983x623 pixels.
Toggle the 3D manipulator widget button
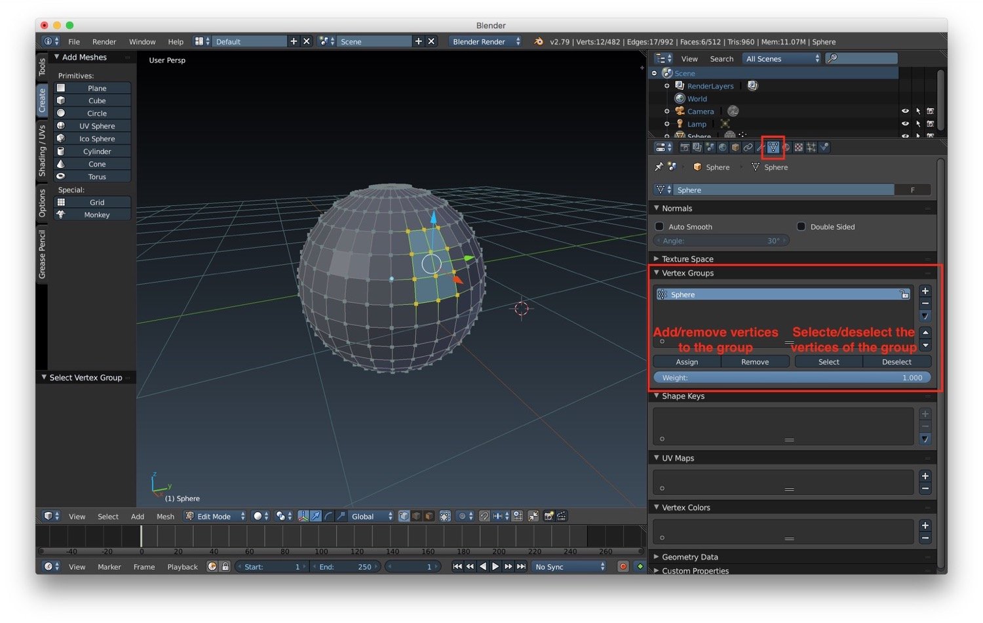coord(303,516)
